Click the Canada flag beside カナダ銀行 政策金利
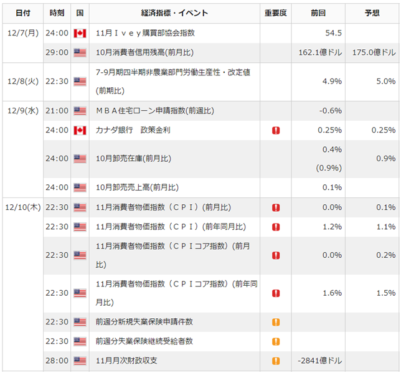Viewport: 401px width, 373px height. (80, 131)
